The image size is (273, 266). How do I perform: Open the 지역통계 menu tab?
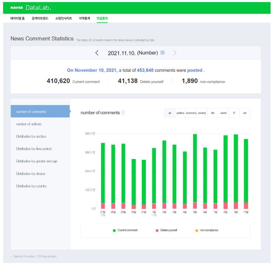(84, 18)
